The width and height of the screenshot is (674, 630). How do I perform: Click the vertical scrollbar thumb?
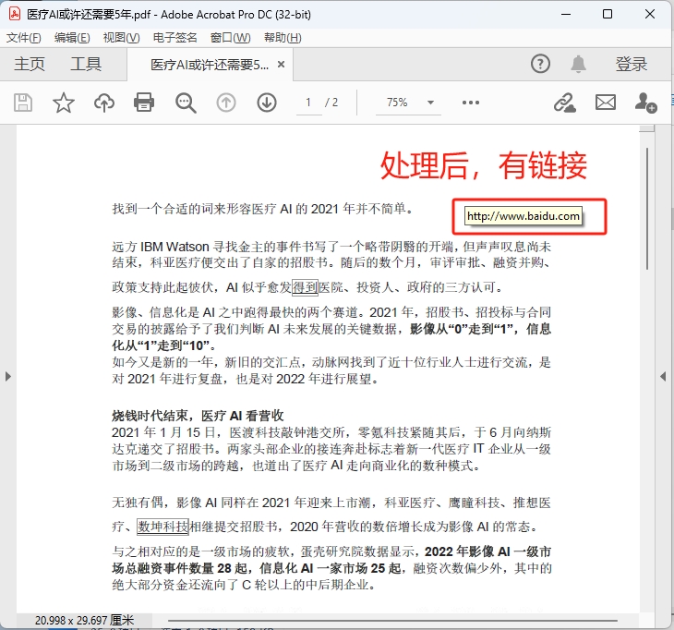pyautogui.click(x=647, y=209)
